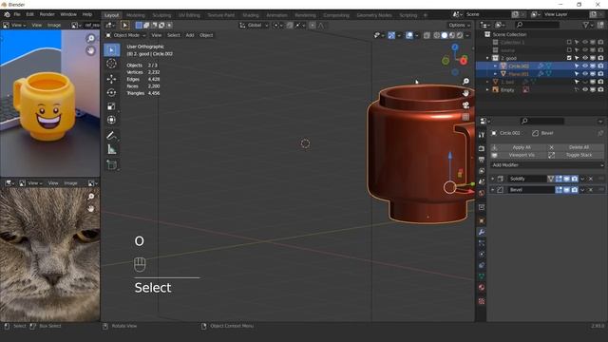Click the Toggle Stack button

[x=575, y=155]
